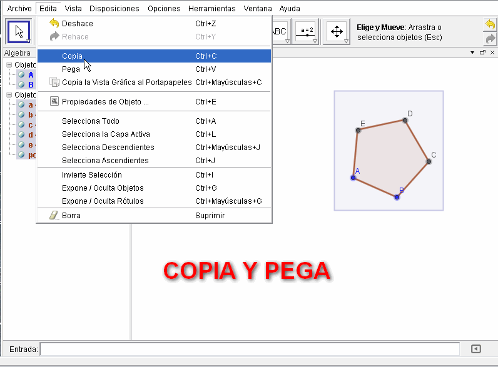
Task: Click the input help button beside Entrada
Action: point(476,349)
